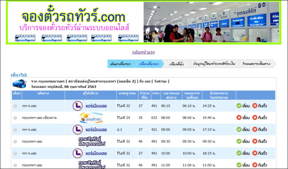
Task: Open the เลือกที่นั่ง step tab
Action: (176, 64)
